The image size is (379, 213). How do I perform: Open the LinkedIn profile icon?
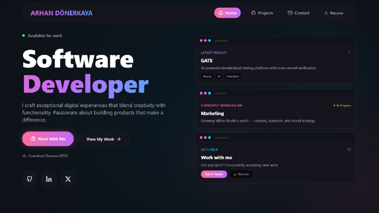pos(49,179)
